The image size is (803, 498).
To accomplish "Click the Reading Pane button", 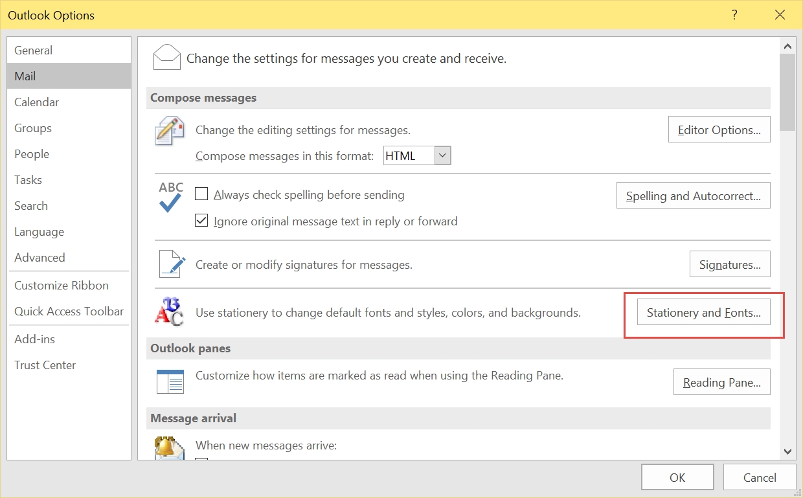I will tap(721, 382).
